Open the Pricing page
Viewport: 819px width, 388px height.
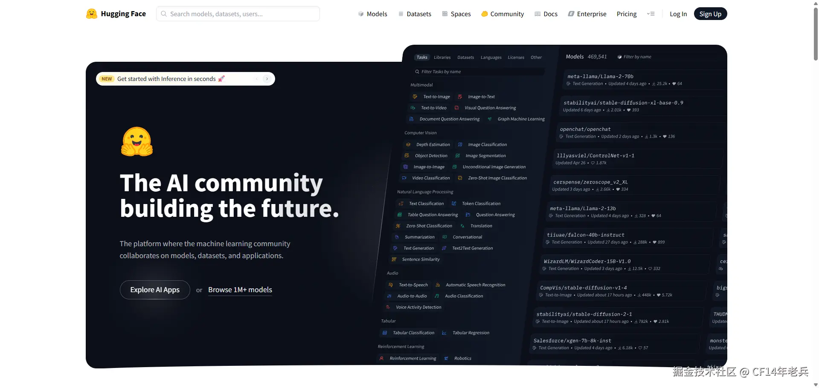click(x=627, y=14)
